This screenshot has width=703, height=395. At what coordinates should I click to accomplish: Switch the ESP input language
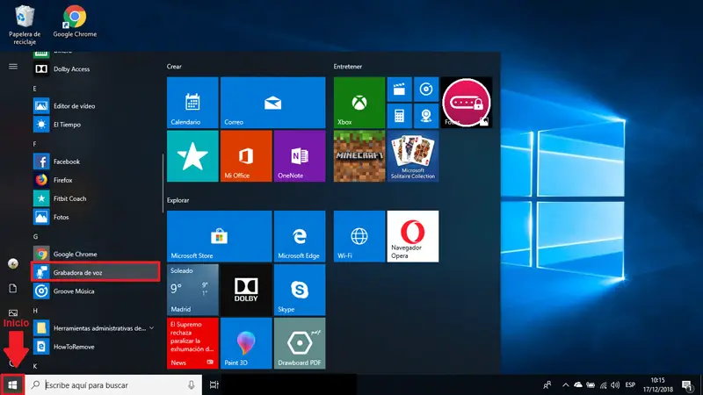click(630, 384)
